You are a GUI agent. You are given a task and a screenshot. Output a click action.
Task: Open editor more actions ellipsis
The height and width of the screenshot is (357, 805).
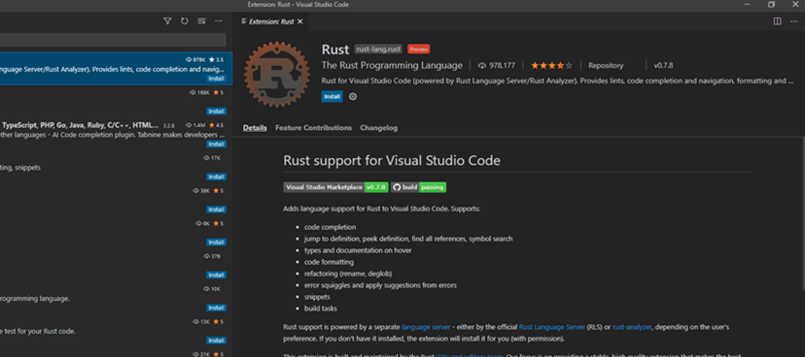click(x=794, y=21)
